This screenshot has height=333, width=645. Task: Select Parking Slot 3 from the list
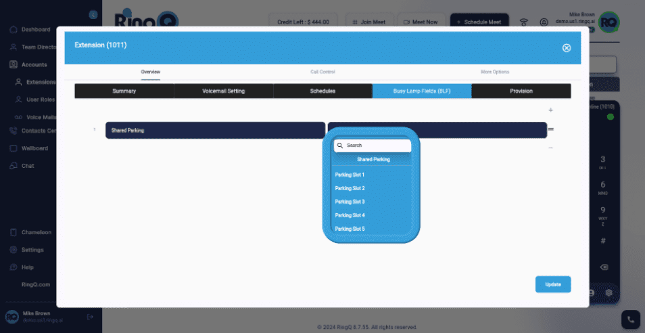tap(350, 202)
